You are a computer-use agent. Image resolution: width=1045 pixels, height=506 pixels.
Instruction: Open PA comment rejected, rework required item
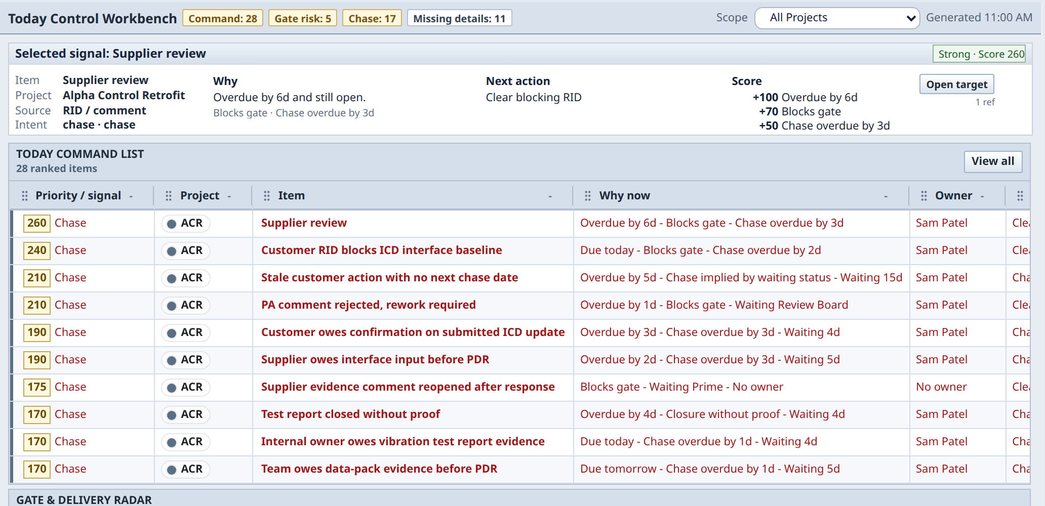(x=368, y=305)
